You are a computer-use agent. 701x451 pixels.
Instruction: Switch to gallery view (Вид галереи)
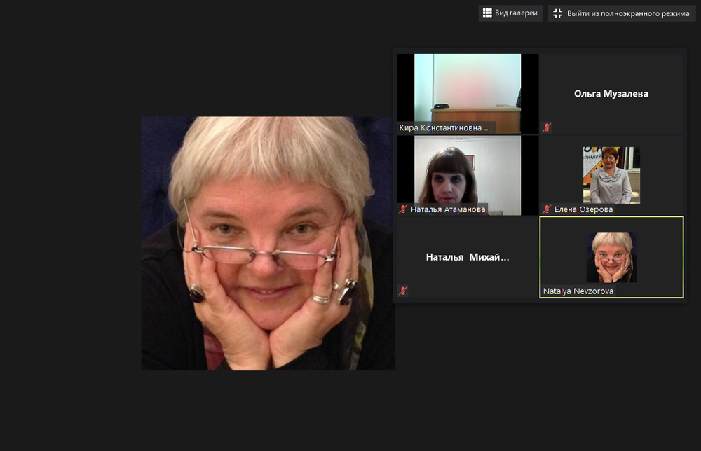(510, 13)
